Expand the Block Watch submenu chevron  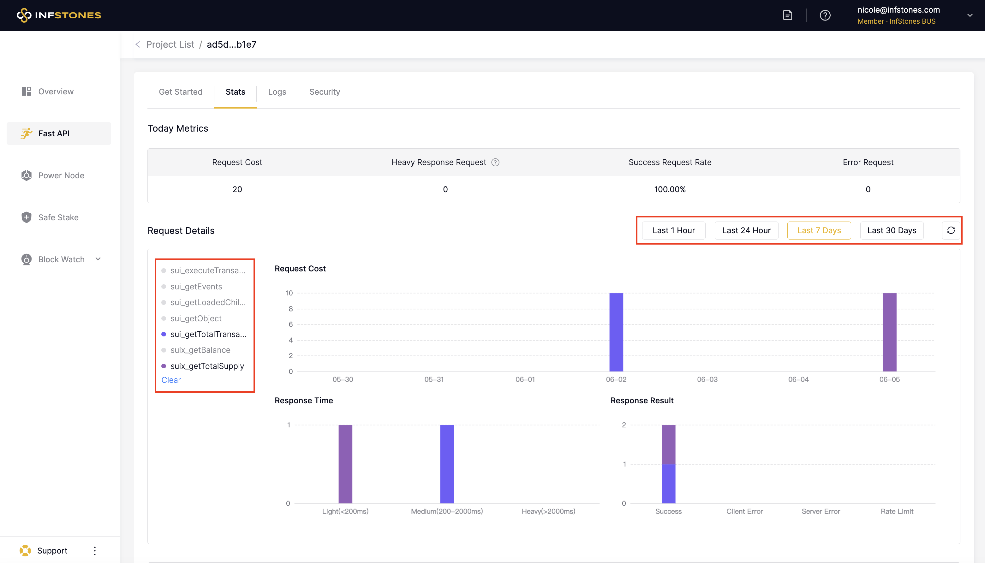point(98,259)
